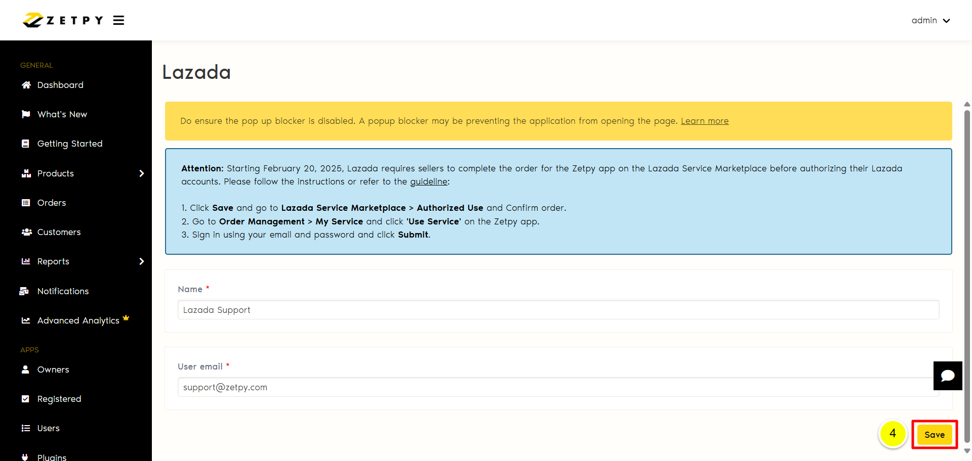
Task: Open the live chat bubble
Action: point(948,376)
